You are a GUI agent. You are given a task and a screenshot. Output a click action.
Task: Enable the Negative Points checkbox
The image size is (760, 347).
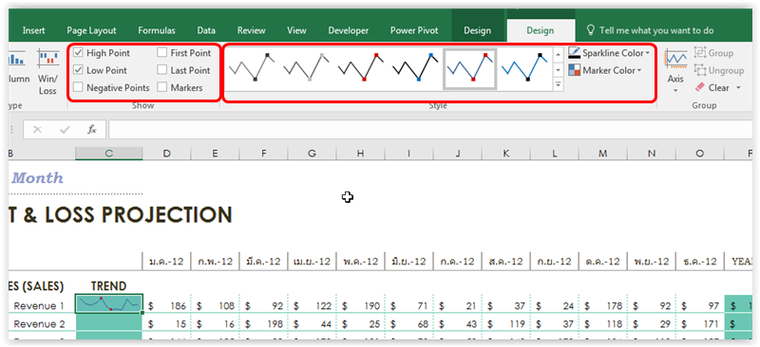[x=78, y=87]
